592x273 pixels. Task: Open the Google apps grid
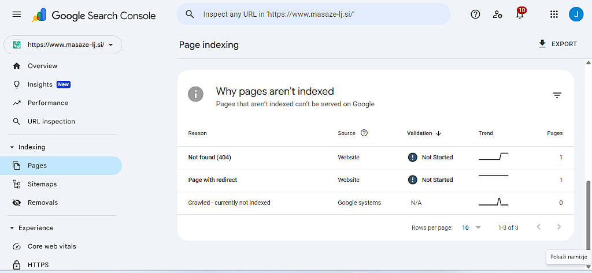tap(554, 14)
